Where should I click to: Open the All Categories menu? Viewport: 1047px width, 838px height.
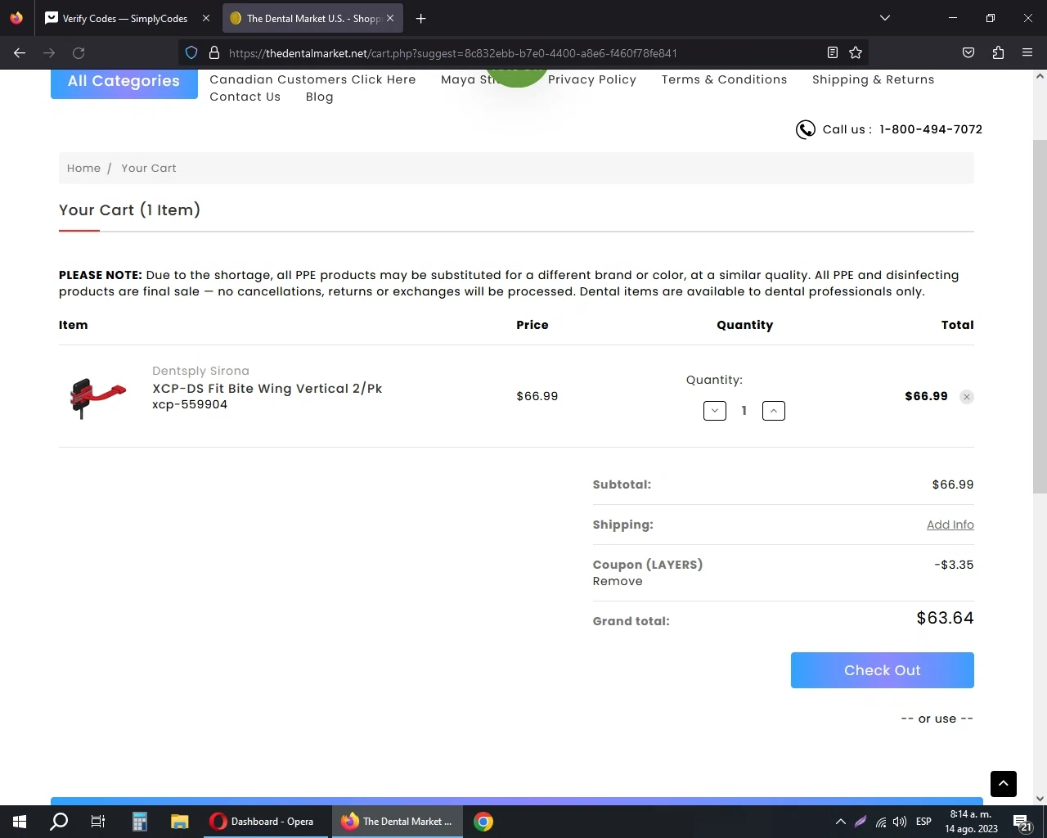click(124, 81)
